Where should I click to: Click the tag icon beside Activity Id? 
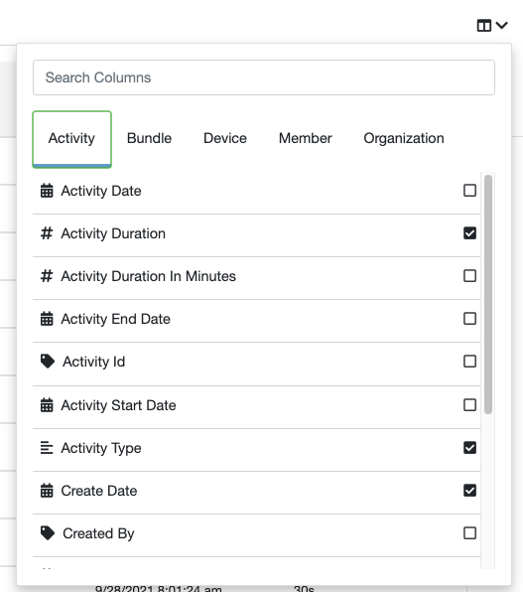pos(48,362)
